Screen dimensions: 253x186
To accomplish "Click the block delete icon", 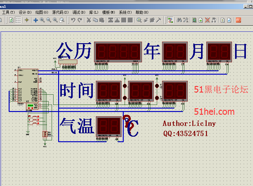I will pyautogui.click(x=130, y=20).
